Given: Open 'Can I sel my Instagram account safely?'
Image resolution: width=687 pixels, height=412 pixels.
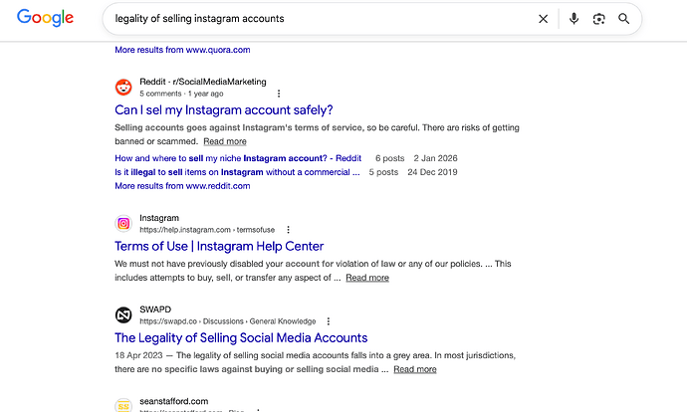Looking at the screenshot, I should coord(223,109).
